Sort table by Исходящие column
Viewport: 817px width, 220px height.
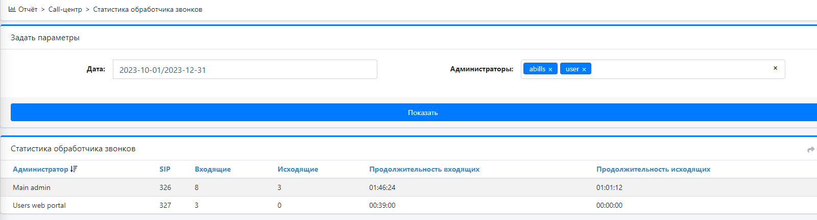pos(298,169)
